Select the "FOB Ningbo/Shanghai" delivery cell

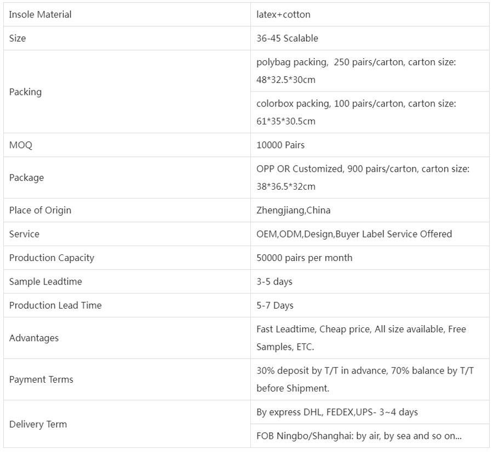click(x=359, y=436)
